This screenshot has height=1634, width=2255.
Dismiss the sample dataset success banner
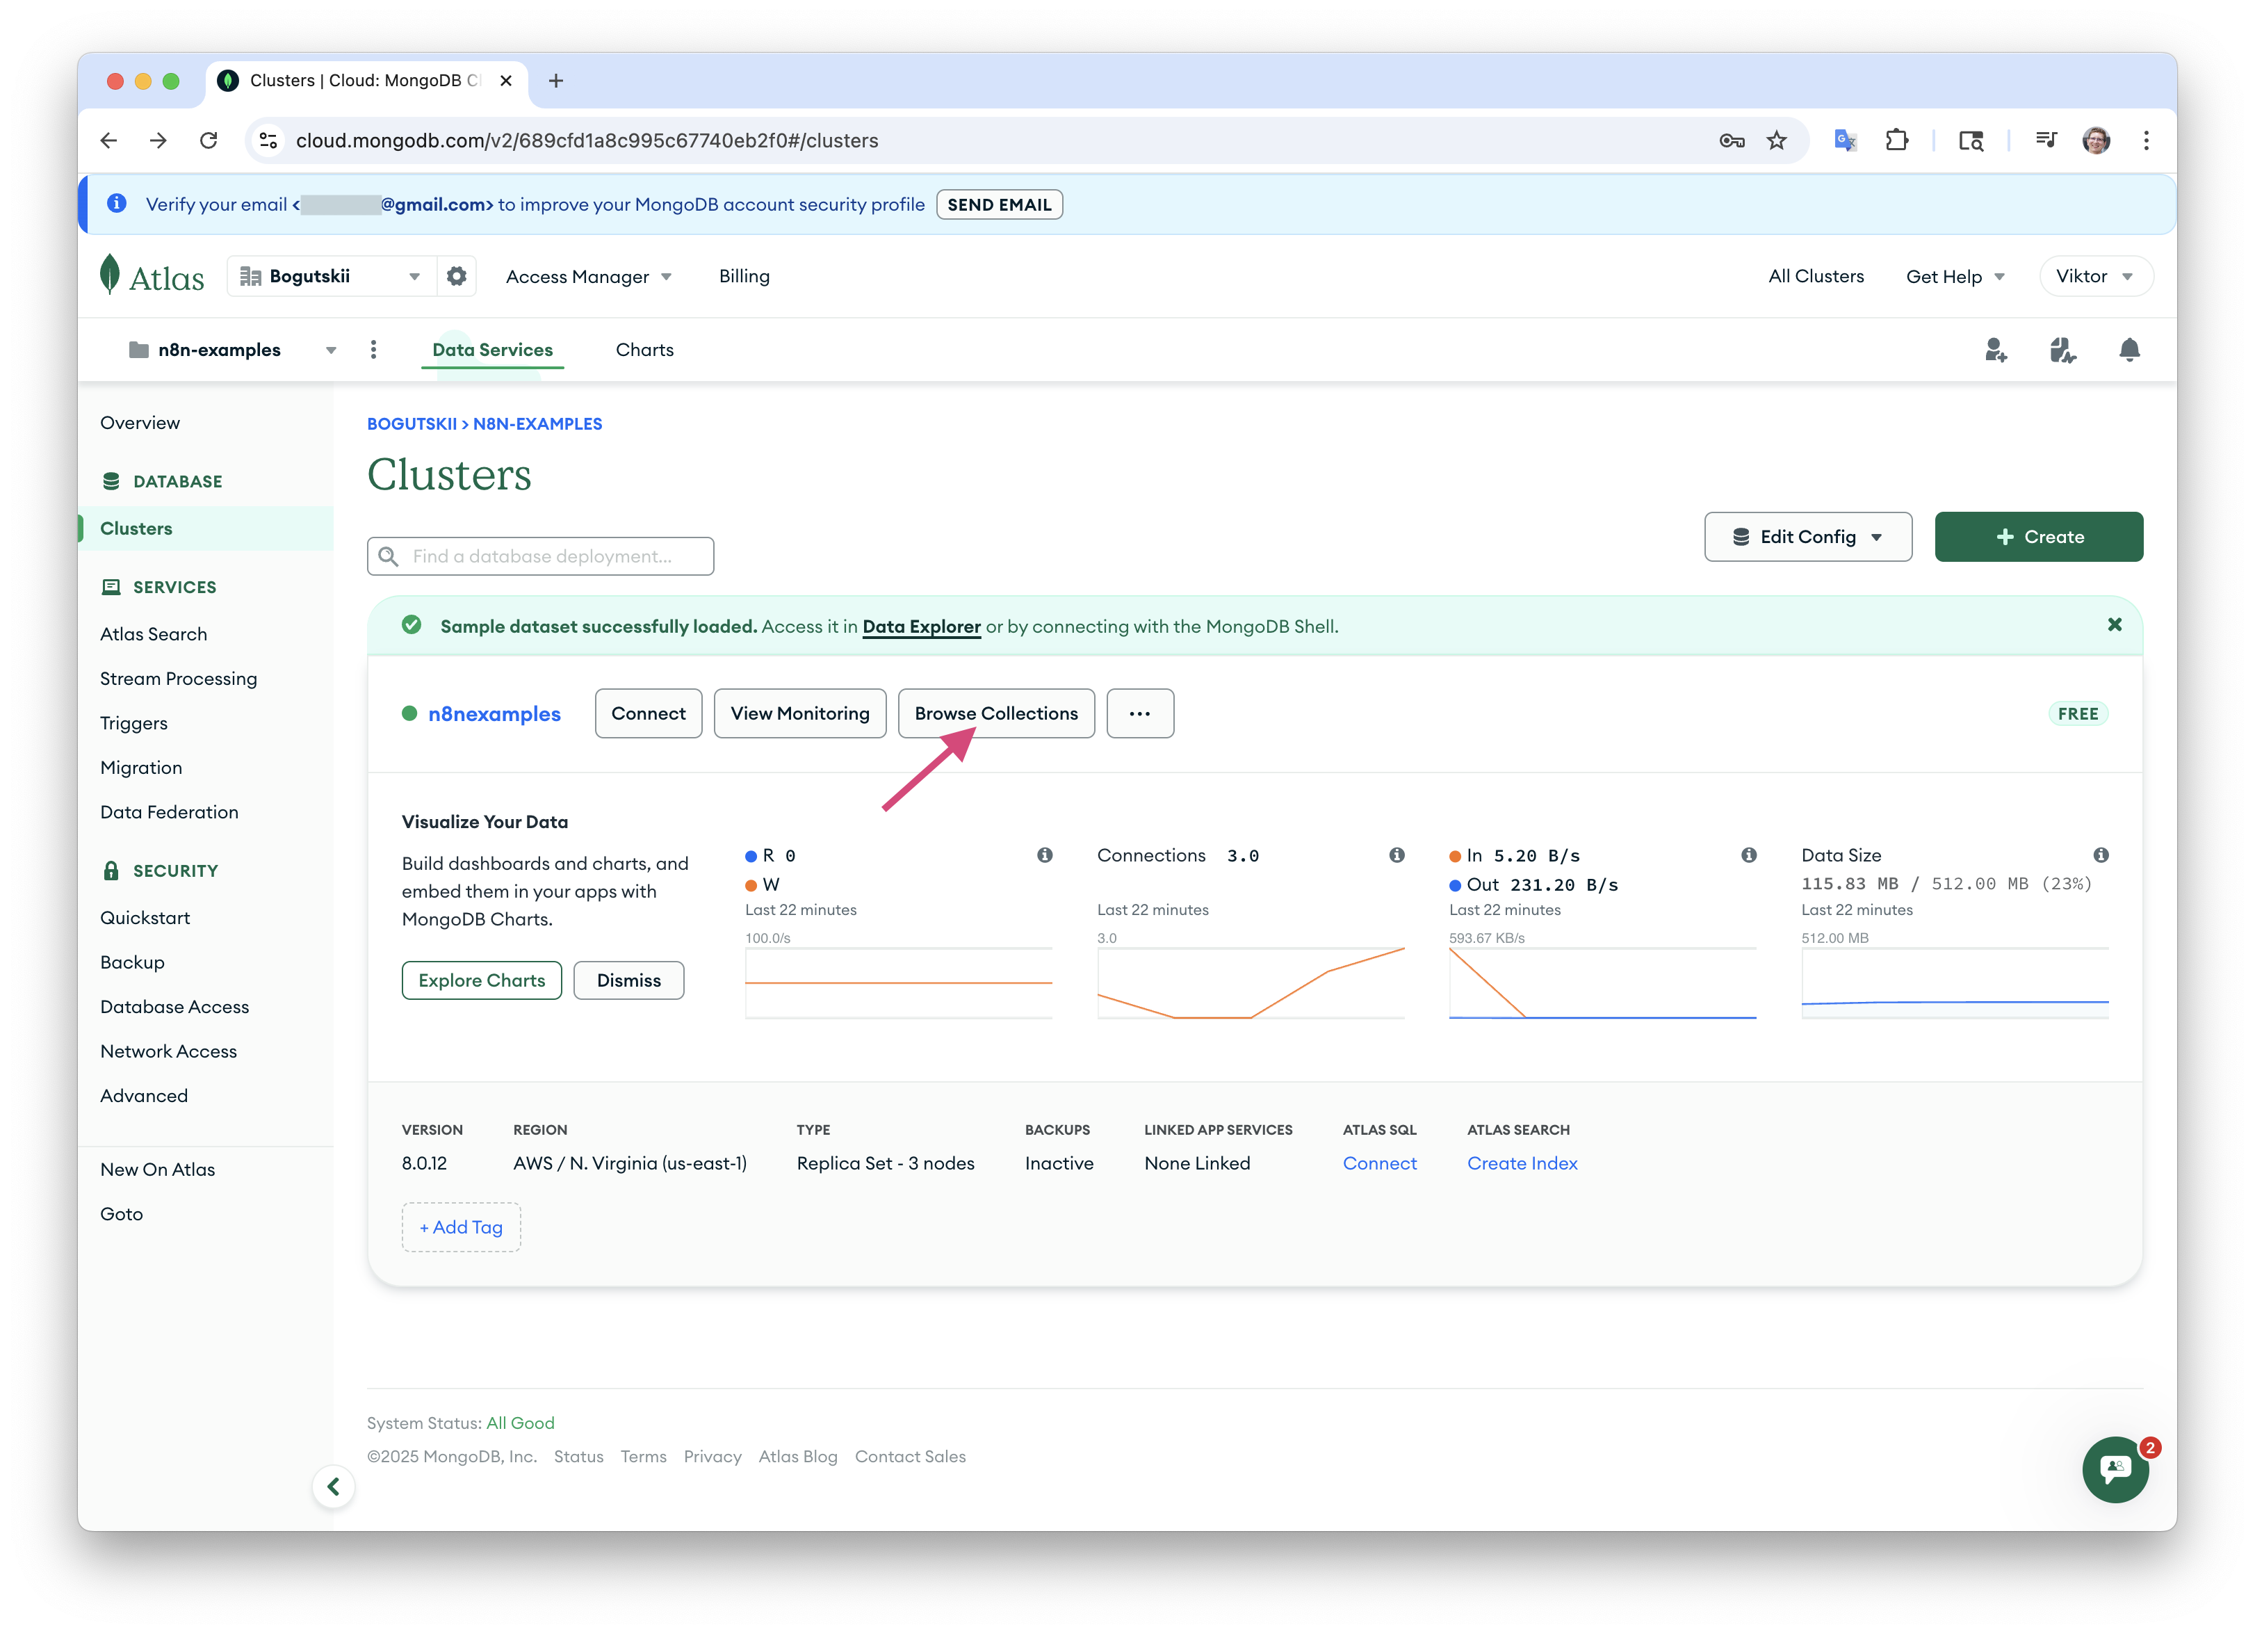[2115, 624]
